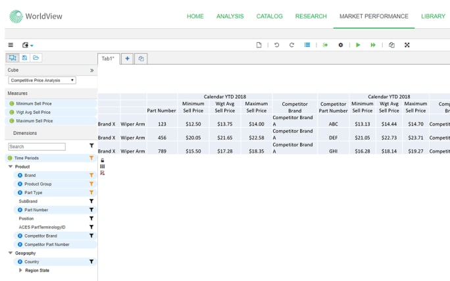The height and width of the screenshot is (281, 450).
Task: Click the redo arrow icon
Action: [291, 45]
